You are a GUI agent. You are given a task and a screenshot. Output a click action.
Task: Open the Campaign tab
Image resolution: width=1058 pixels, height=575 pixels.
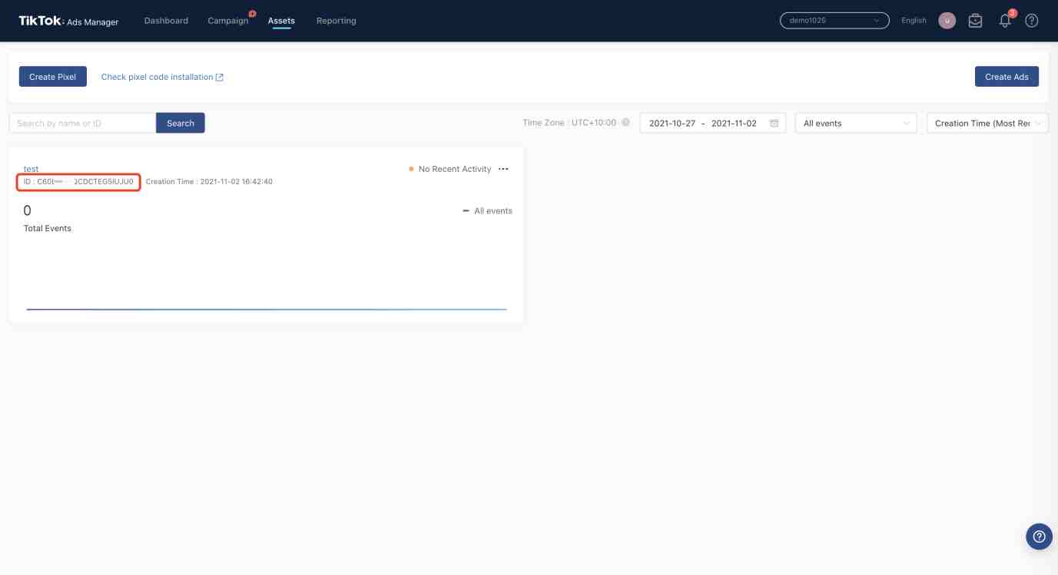228,21
